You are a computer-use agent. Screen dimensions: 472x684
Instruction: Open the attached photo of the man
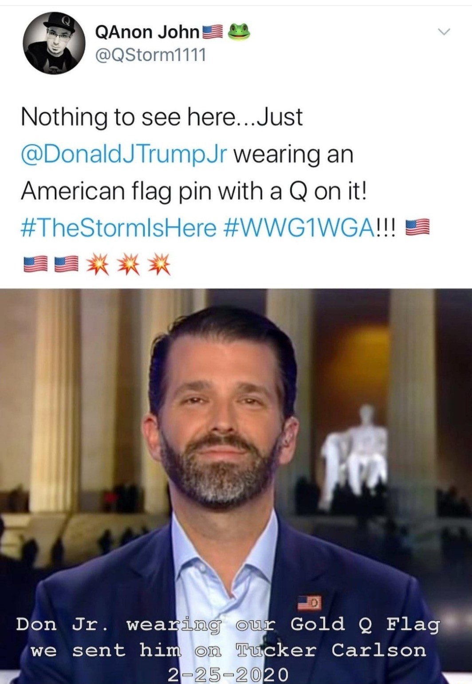click(x=236, y=486)
